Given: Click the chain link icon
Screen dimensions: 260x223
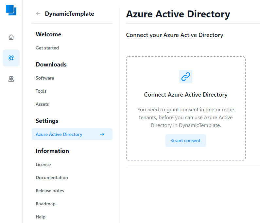Looking at the screenshot, I should 186,77.
